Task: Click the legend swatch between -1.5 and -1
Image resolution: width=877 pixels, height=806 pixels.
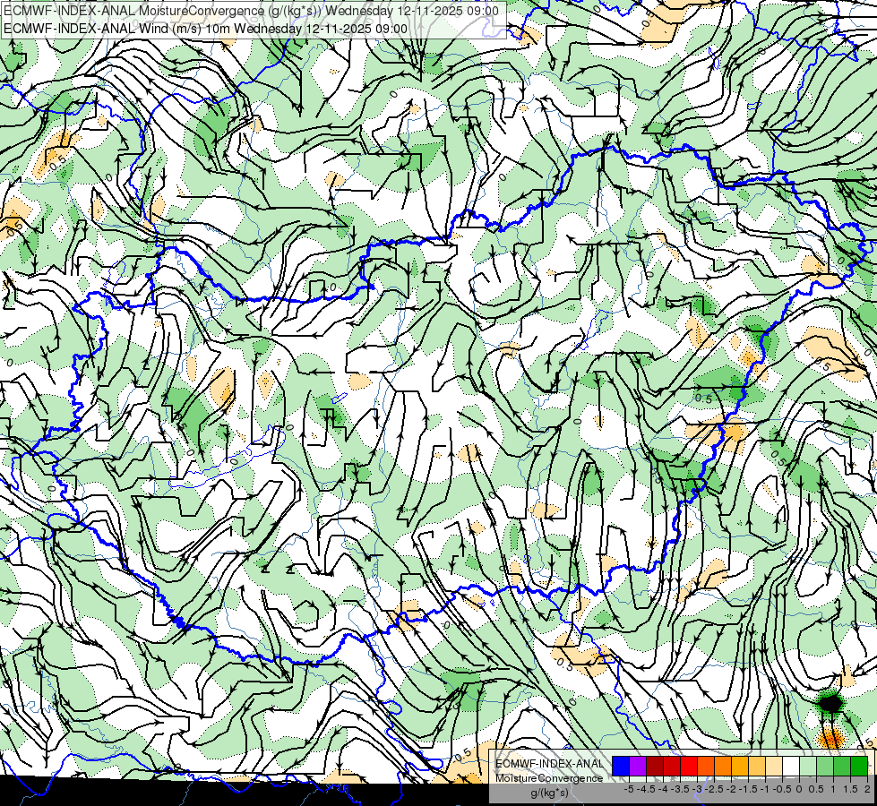Action: pos(757,766)
